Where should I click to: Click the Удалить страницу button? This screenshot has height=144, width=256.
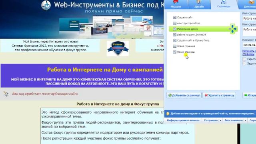[x=219, y=95]
